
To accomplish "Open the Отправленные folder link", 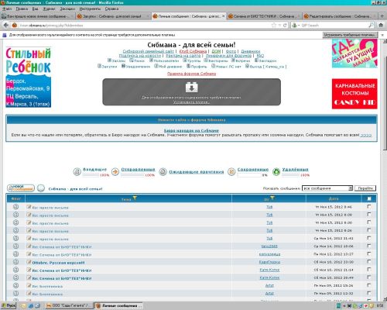I will click(138, 170).
